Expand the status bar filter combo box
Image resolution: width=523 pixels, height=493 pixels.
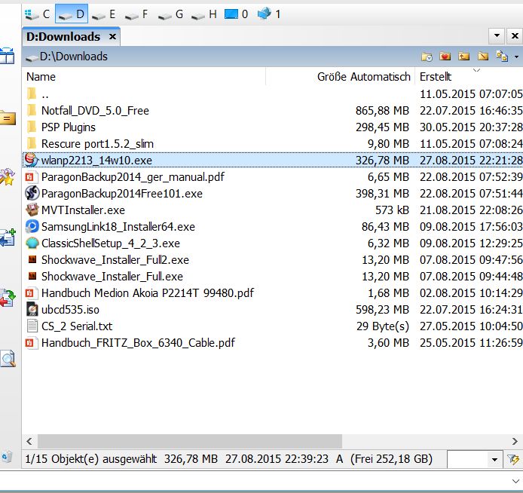tap(494, 459)
